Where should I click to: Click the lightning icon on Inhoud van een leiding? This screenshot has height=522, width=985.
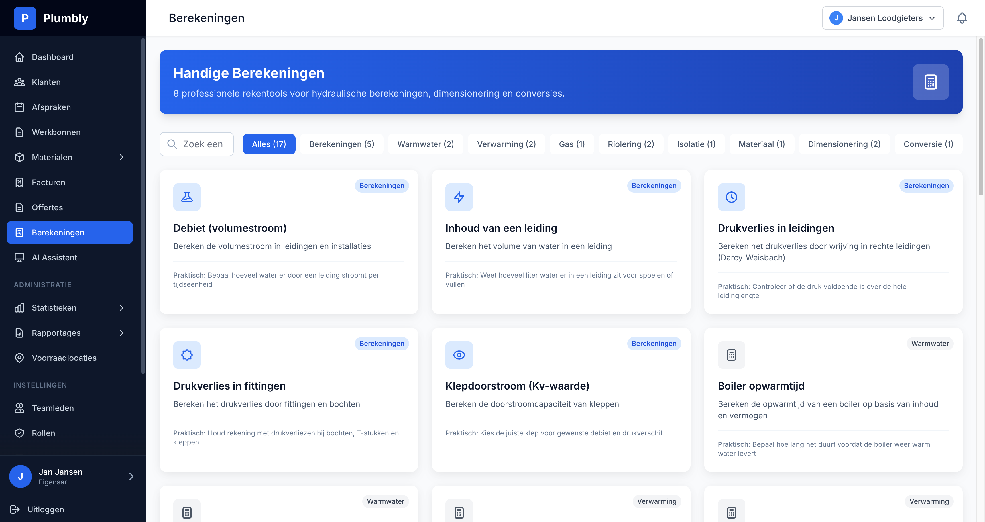tap(459, 197)
